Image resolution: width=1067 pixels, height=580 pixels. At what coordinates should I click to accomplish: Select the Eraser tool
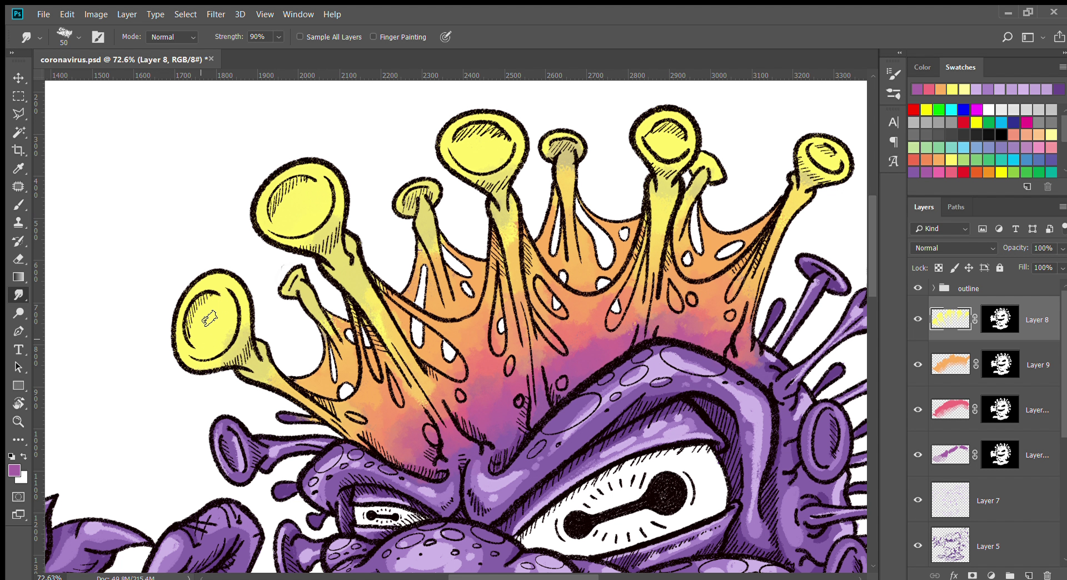click(x=18, y=259)
